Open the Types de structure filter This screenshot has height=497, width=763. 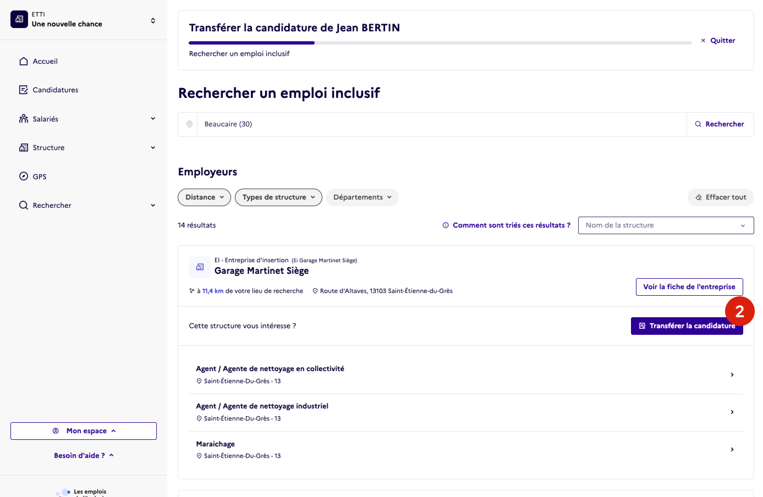[x=278, y=197]
